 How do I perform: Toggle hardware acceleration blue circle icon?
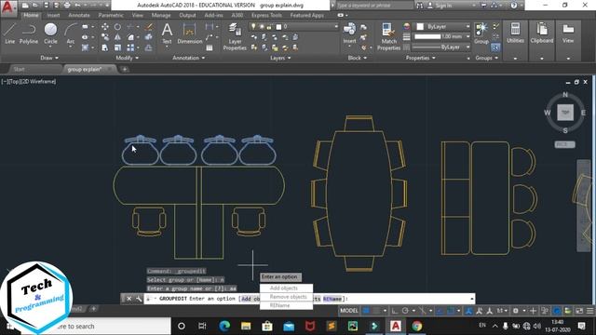[557, 311]
